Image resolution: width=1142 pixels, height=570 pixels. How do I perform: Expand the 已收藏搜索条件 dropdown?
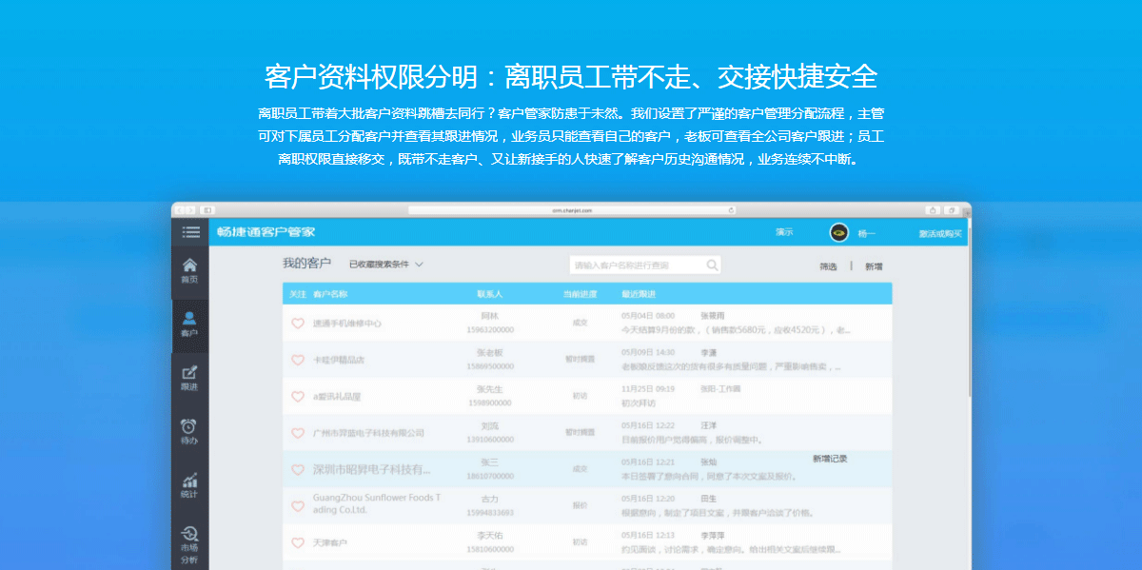tap(386, 264)
